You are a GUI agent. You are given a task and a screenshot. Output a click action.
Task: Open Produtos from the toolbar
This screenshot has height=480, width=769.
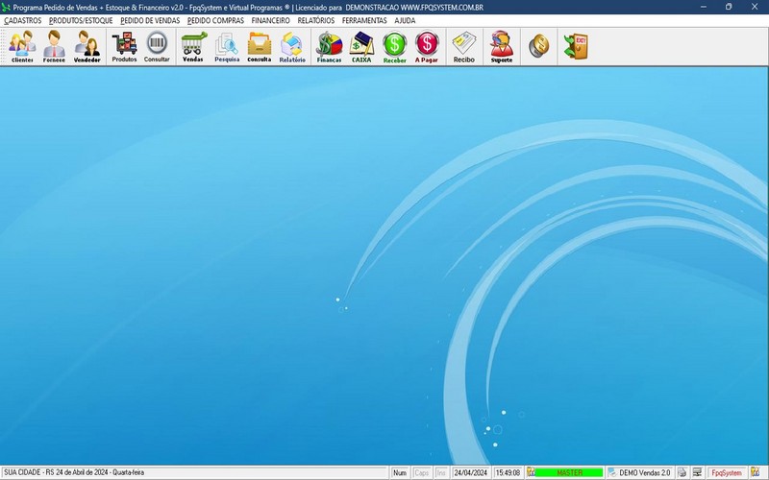pos(124,45)
